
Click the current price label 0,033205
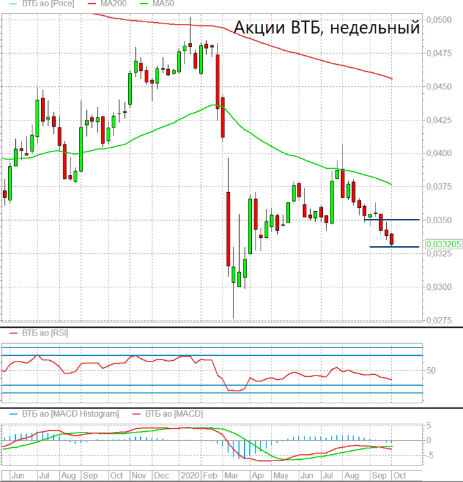pos(444,244)
